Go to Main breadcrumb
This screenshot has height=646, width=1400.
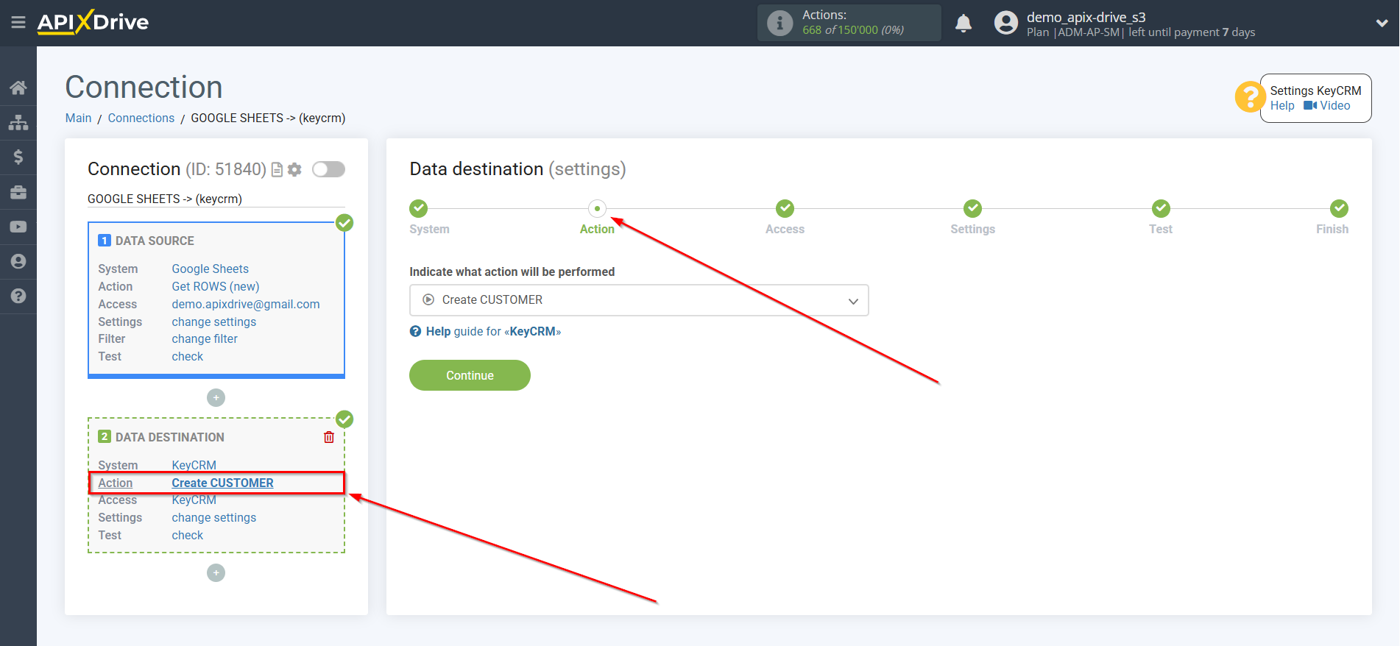[78, 118]
